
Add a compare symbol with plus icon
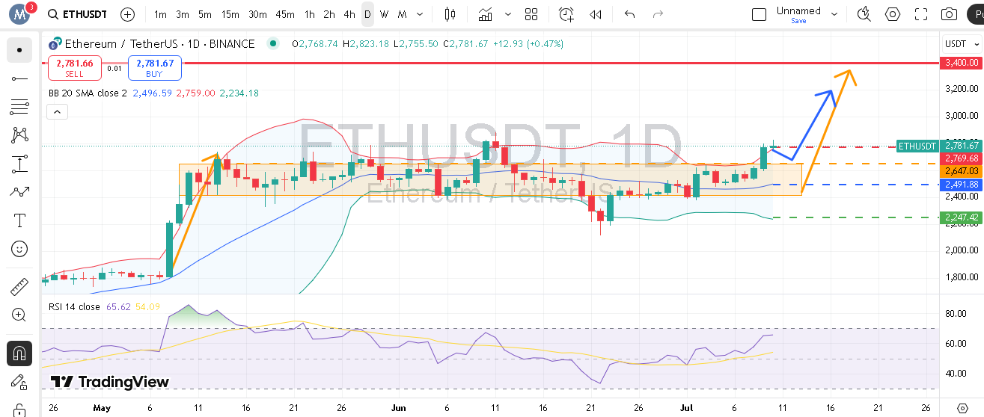[x=128, y=14]
